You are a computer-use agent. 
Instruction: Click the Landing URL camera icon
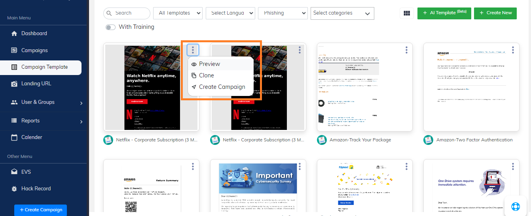pos(14,84)
